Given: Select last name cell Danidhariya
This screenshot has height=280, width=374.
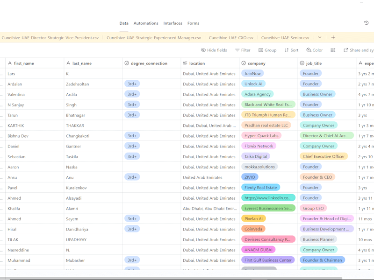Looking at the screenshot, I should (x=93, y=229).
